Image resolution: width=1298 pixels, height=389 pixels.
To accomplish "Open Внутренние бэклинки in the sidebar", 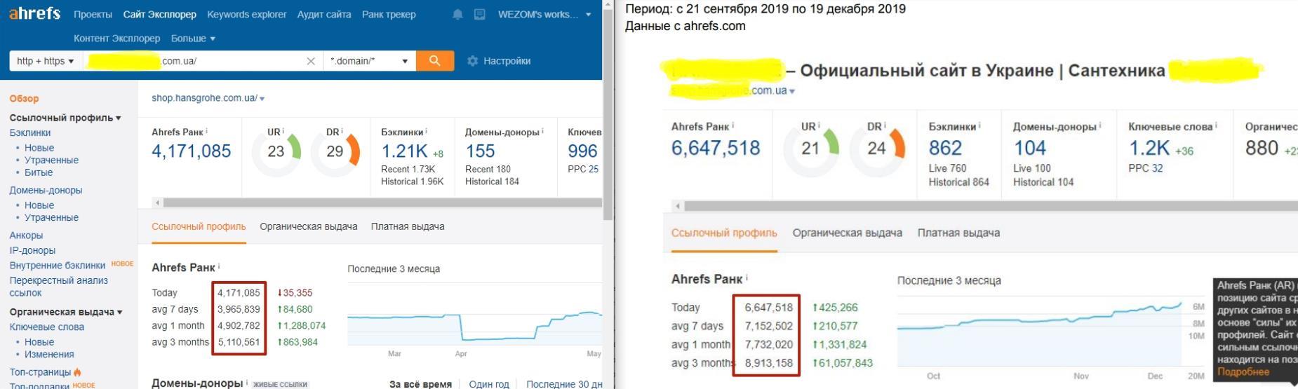I will (58, 265).
